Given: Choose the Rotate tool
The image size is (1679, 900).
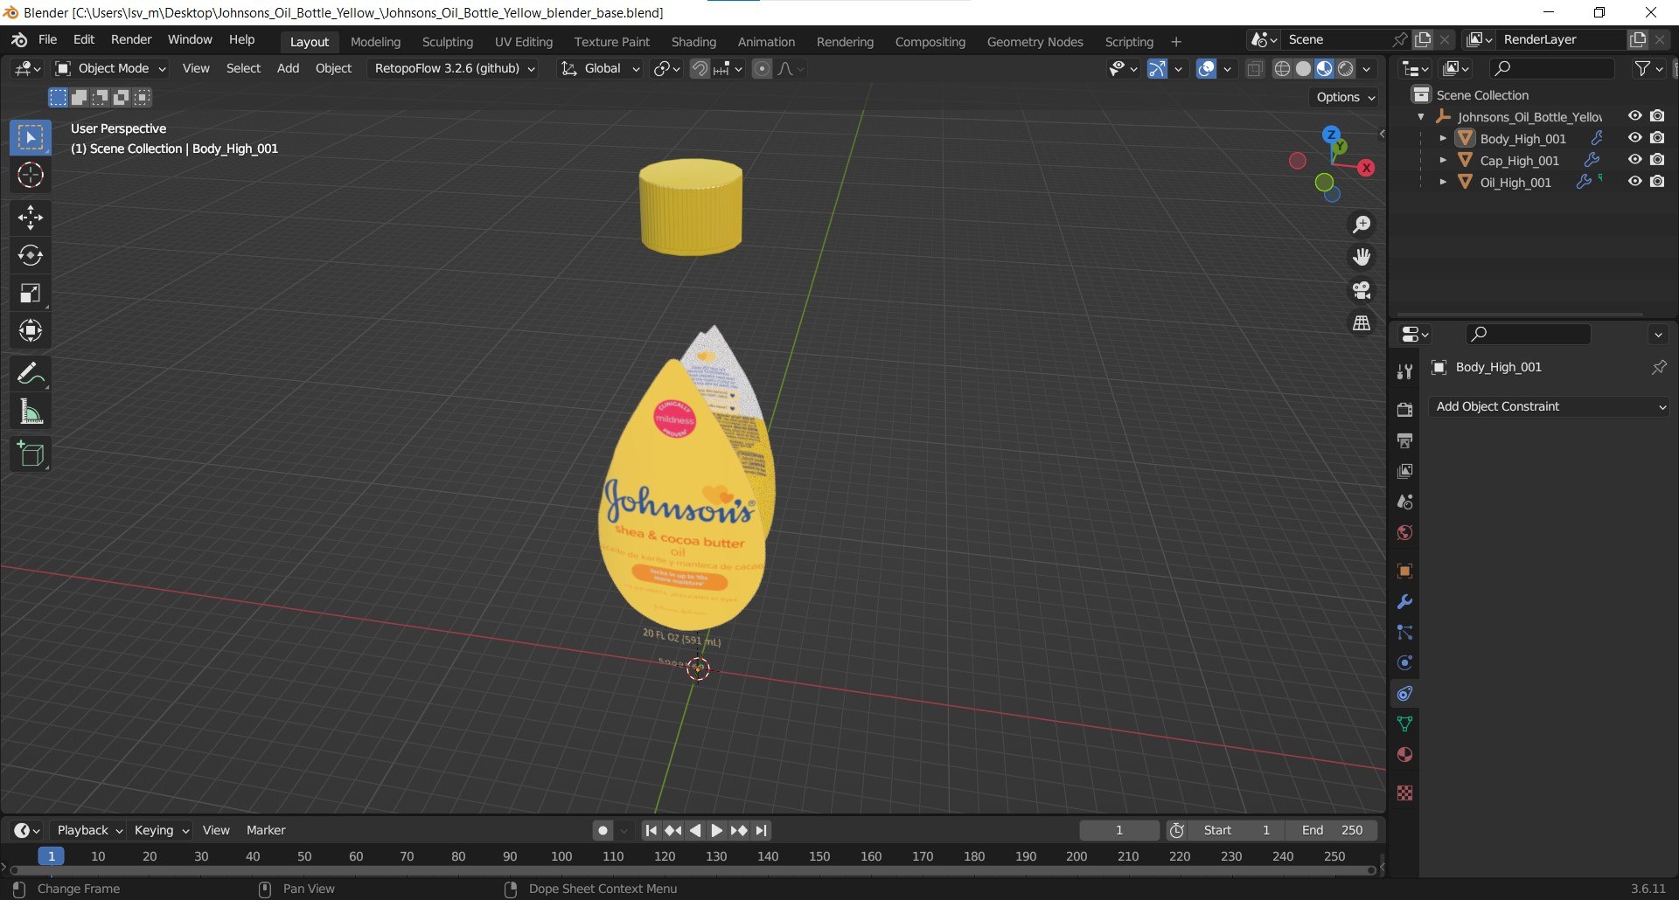Looking at the screenshot, I should 31,255.
